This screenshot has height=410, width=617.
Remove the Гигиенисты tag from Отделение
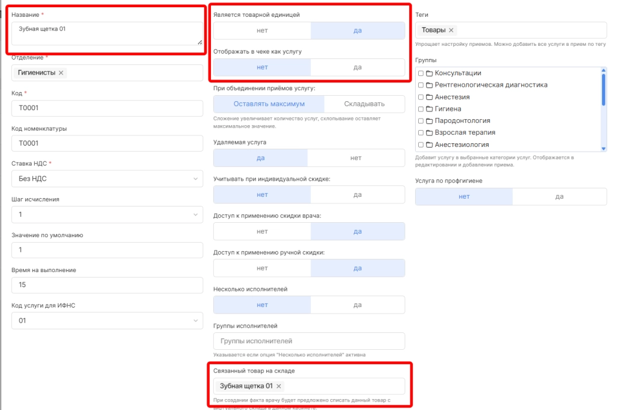tap(61, 73)
